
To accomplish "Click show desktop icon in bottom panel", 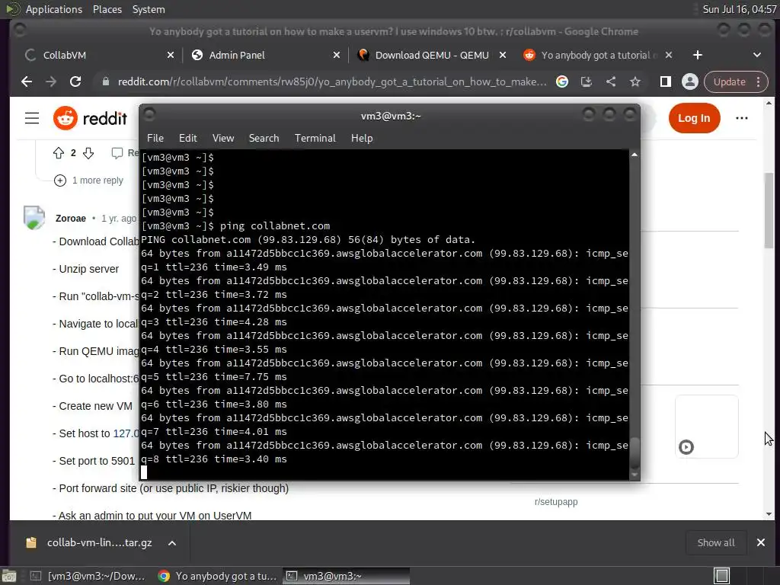I will click(x=9, y=577).
